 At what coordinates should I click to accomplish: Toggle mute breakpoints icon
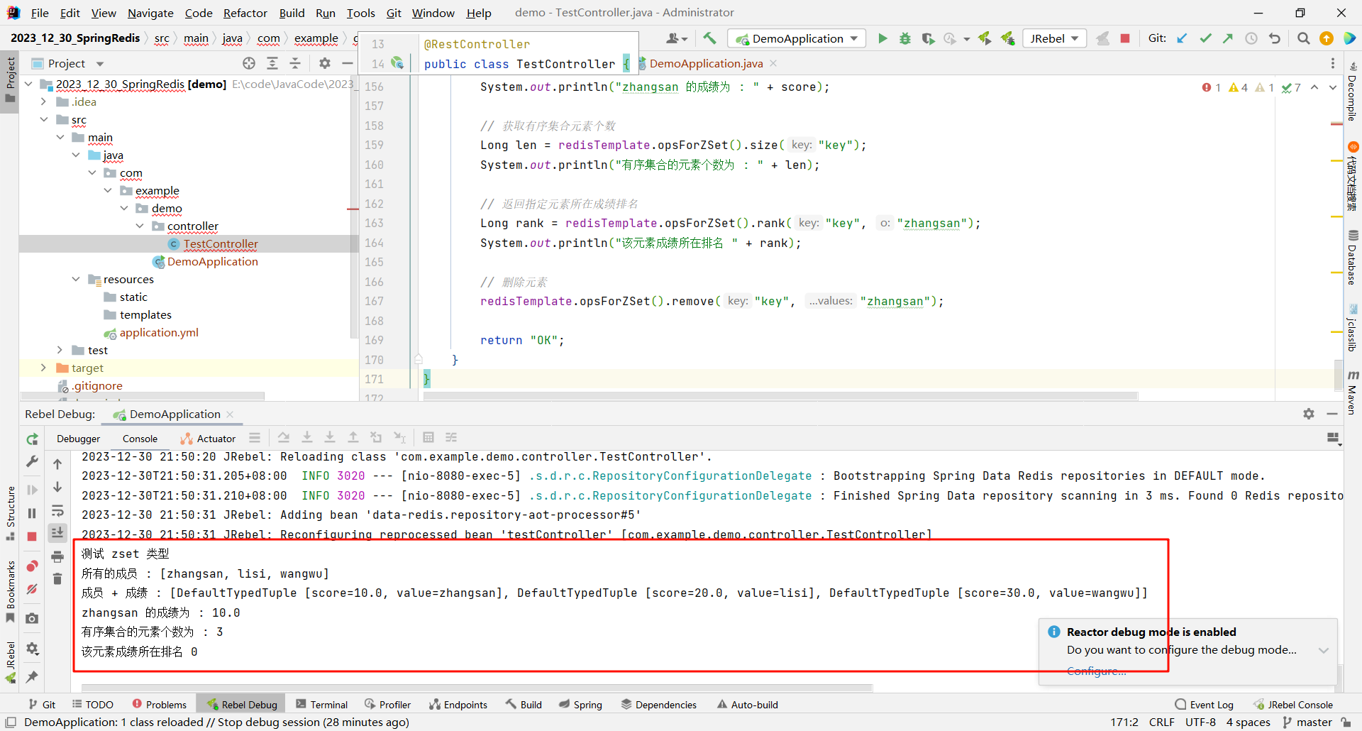click(32, 589)
